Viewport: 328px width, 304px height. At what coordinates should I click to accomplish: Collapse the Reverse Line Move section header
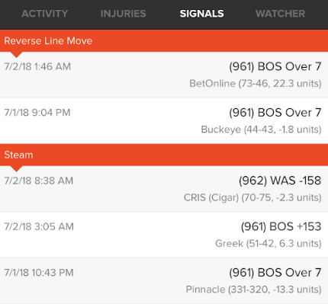(164, 41)
